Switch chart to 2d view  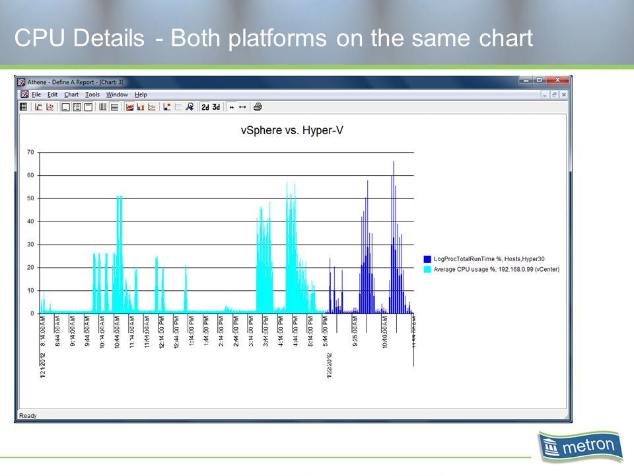pos(205,107)
